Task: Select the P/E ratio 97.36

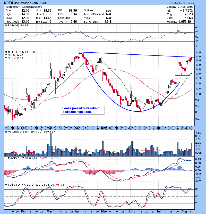Action: [x=73, y=11]
